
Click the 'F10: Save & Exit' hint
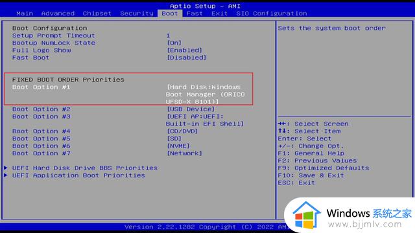tap(311, 175)
